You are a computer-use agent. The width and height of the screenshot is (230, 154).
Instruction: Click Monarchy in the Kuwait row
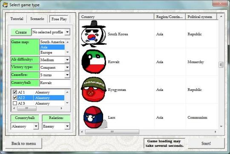click(x=195, y=62)
